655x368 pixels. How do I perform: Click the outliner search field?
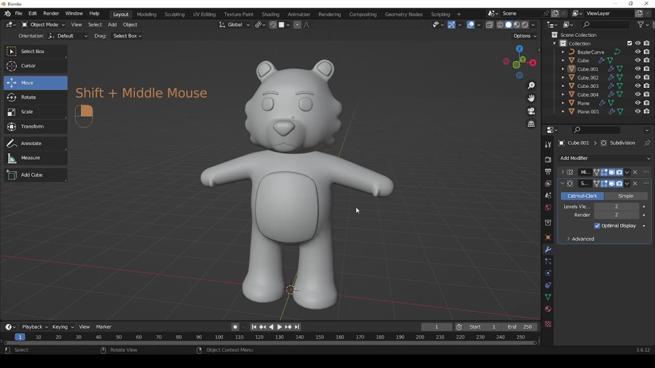[605, 25]
